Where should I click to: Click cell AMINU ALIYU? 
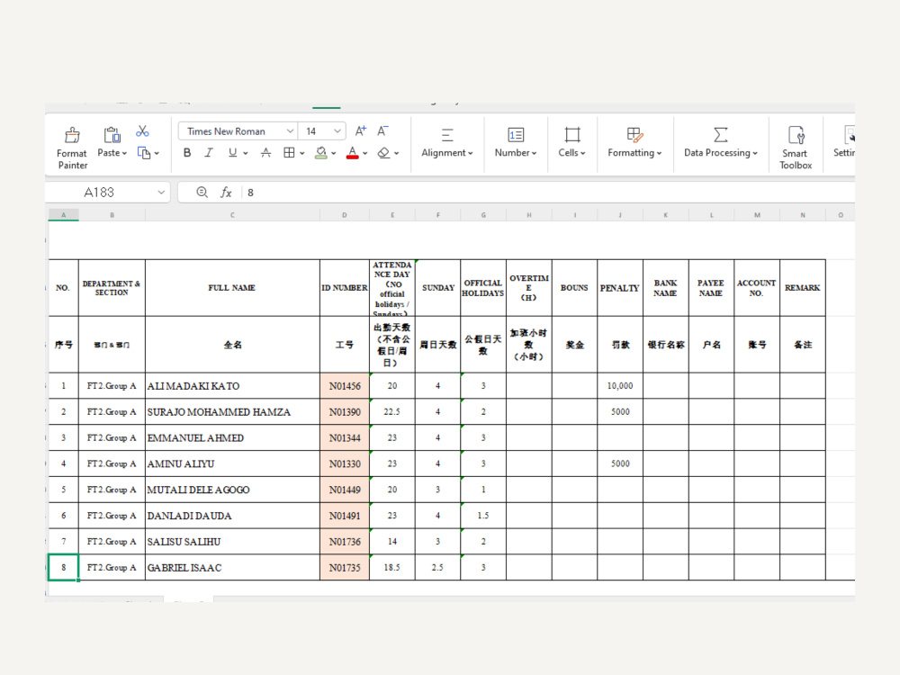click(232, 463)
